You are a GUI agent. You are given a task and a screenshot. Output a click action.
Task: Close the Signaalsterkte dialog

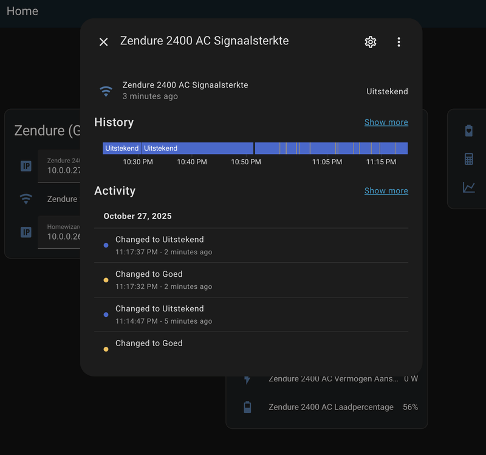103,42
